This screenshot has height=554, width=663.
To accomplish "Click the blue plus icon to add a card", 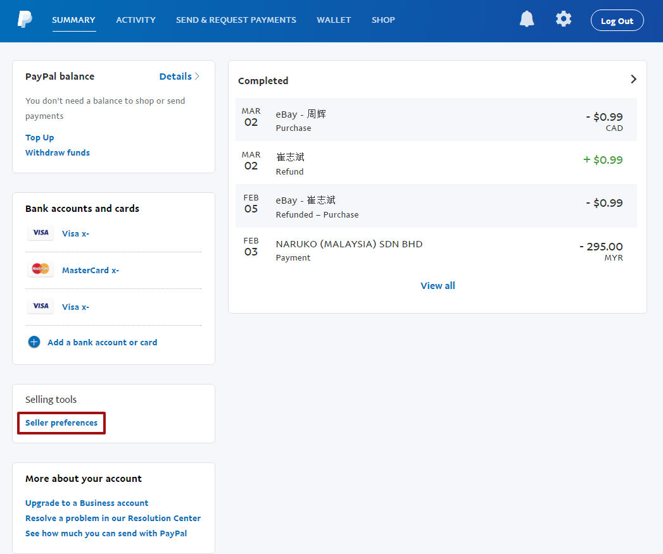I will 34,342.
